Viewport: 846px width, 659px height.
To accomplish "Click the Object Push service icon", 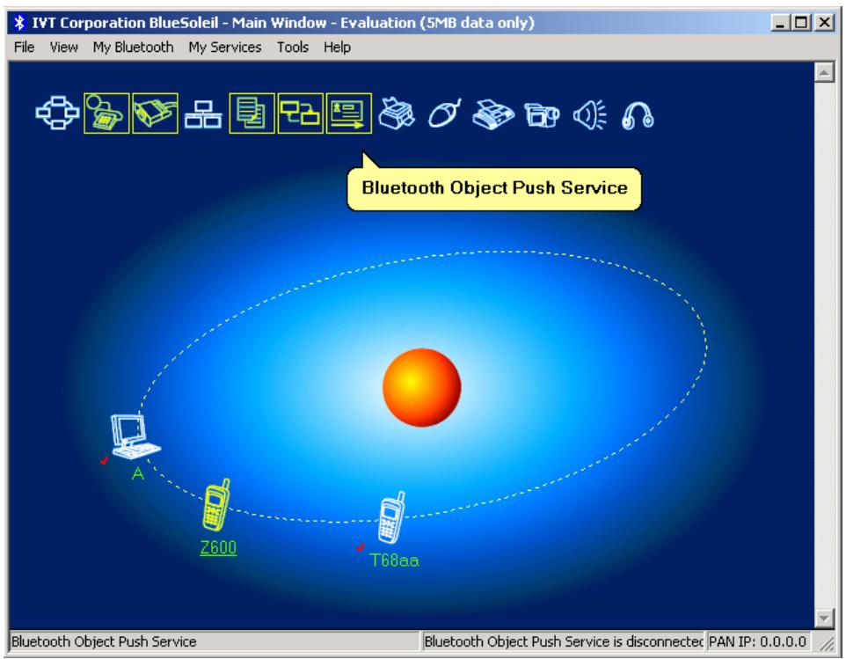I will coord(348,113).
